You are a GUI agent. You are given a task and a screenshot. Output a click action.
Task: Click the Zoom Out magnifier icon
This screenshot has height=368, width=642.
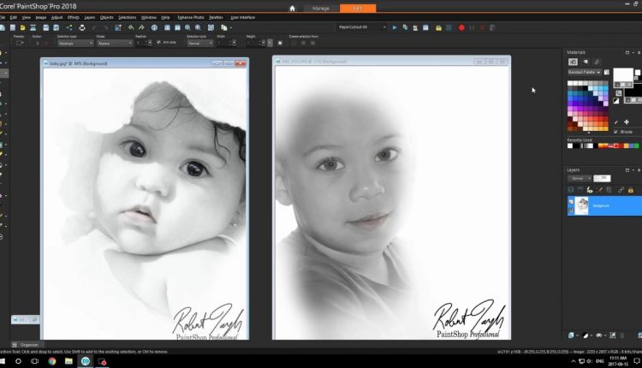point(187,28)
